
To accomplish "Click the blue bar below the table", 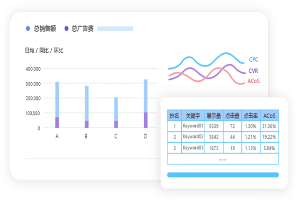I will click(222, 175).
